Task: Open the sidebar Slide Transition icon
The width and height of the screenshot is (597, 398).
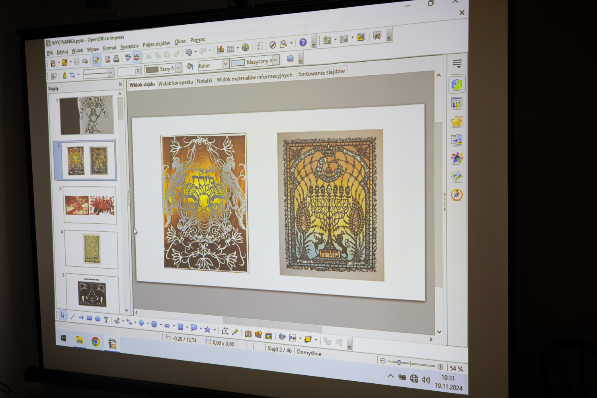Action: [457, 140]
